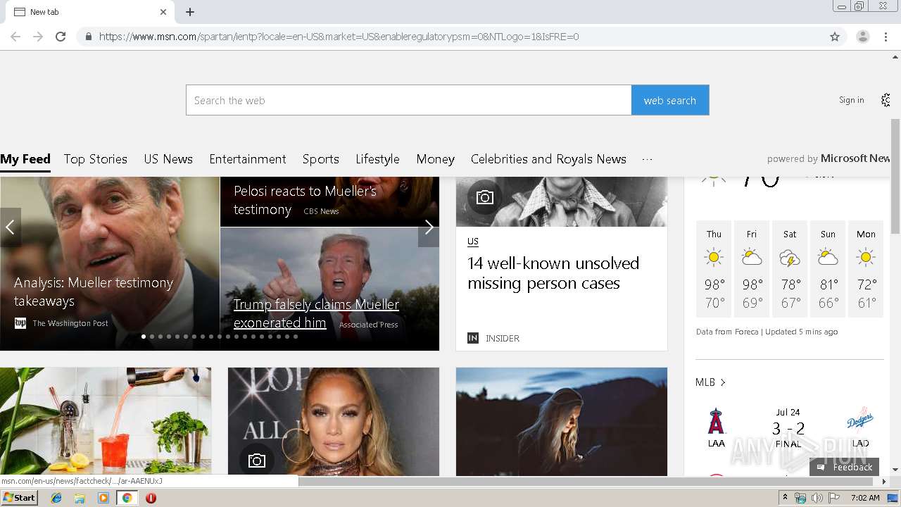Show hidden system tray icons arrow

coord(786,498)
